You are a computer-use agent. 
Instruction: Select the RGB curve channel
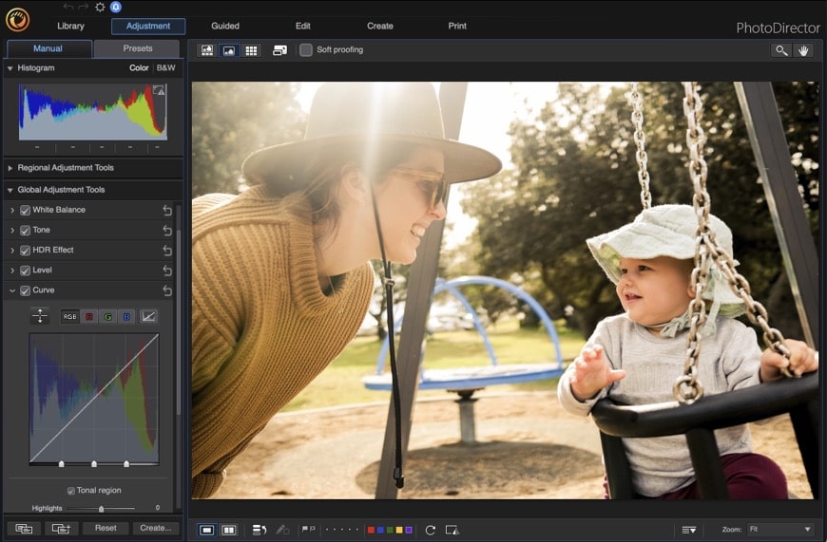69,316
